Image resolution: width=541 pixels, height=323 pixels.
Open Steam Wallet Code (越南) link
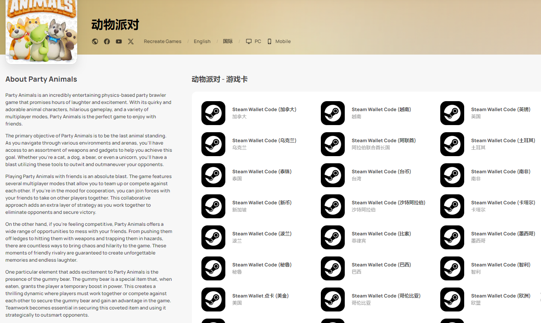(x=381, y=110)
